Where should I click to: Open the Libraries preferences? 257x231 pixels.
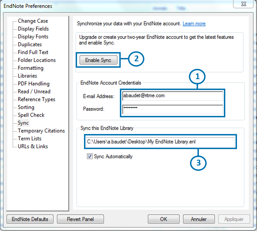point(27,76)
